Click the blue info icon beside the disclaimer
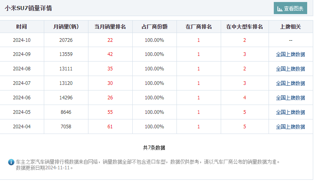 coord(11,162)
